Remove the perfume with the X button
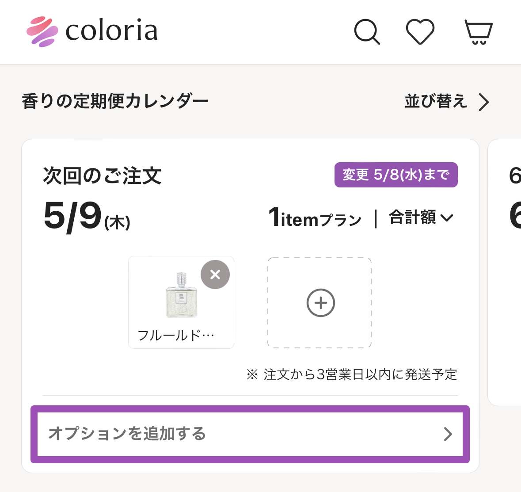521x492 pixels. pyautogui.click(x=215, y=275)
